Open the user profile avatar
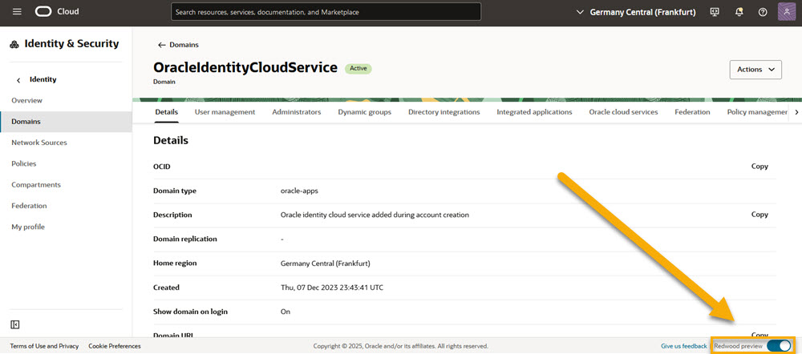Viewport: 802px width, 354px height. tap(787, 12)
